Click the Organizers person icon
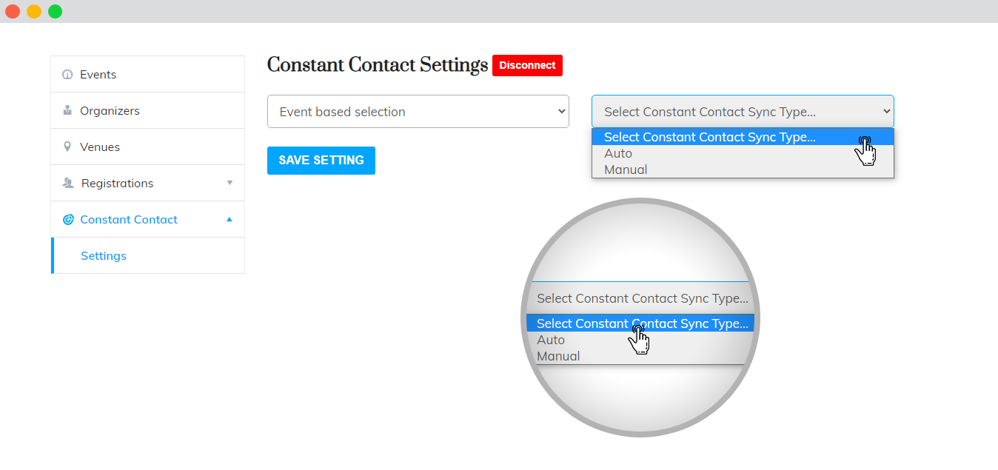Screen dimensions: 998x470 (67, 111)
